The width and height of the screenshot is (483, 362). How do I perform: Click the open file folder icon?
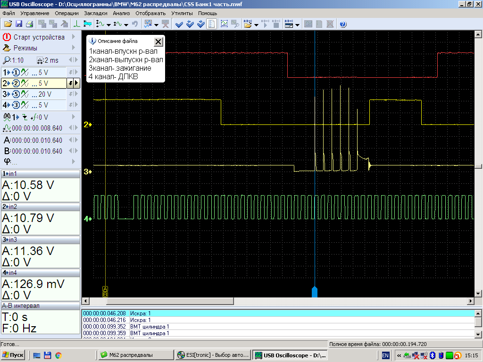8,24
